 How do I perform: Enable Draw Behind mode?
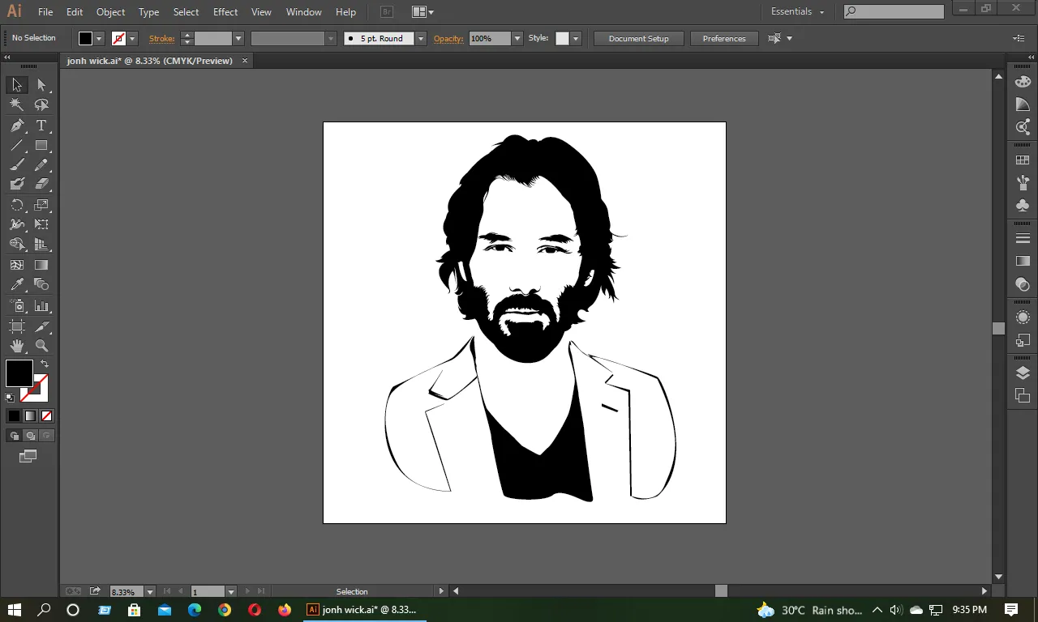click(30, 436)
